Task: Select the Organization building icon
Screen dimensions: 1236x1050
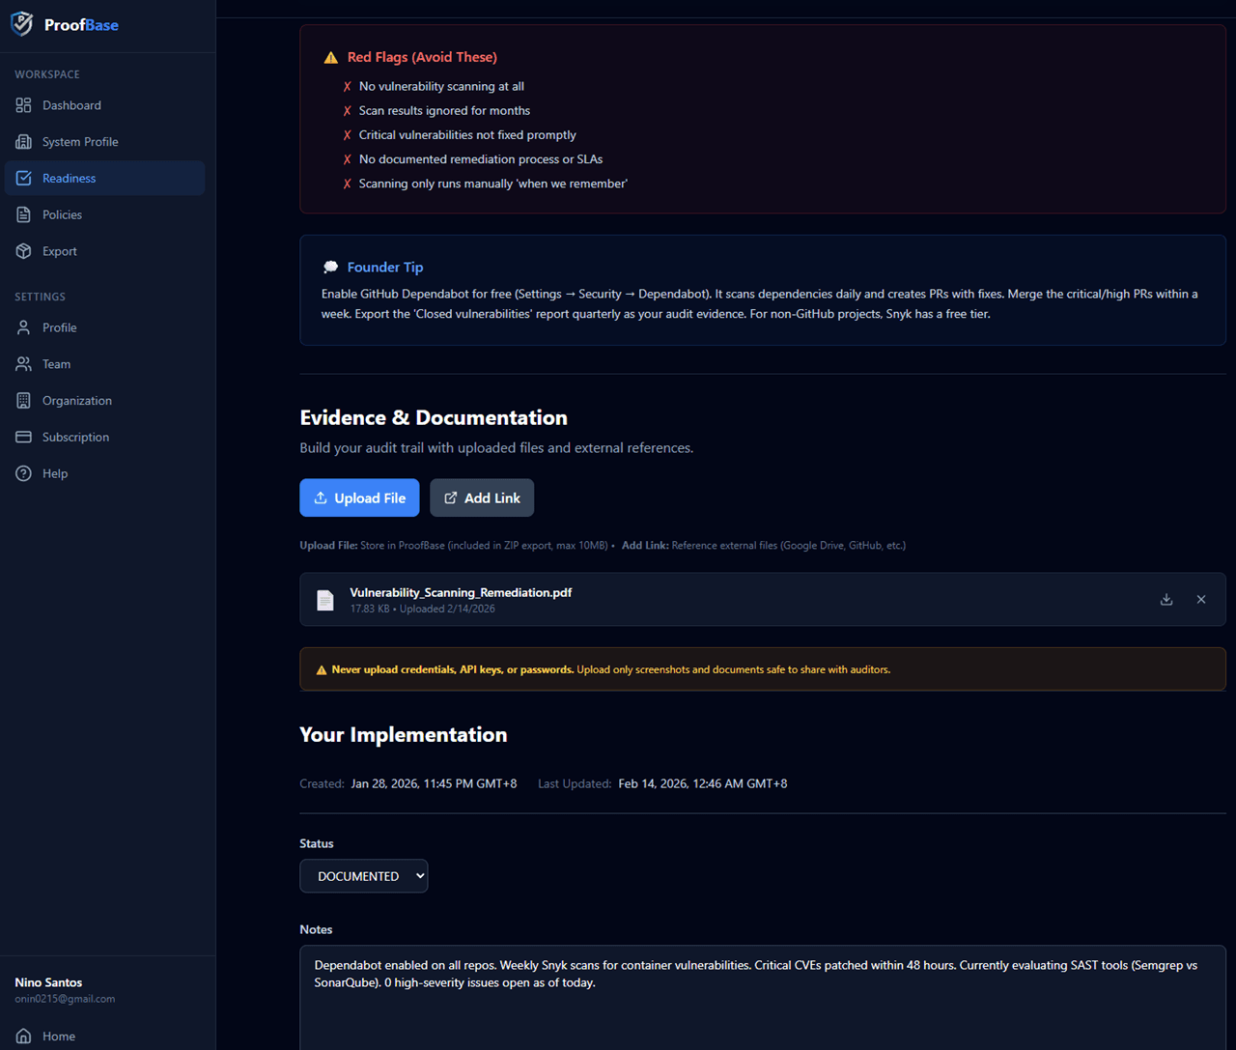Action: (x=23, y=400)
